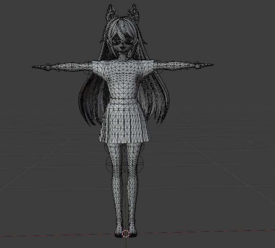Click the character's face mesh
The image size is (275, 248).
pos(123,43)
